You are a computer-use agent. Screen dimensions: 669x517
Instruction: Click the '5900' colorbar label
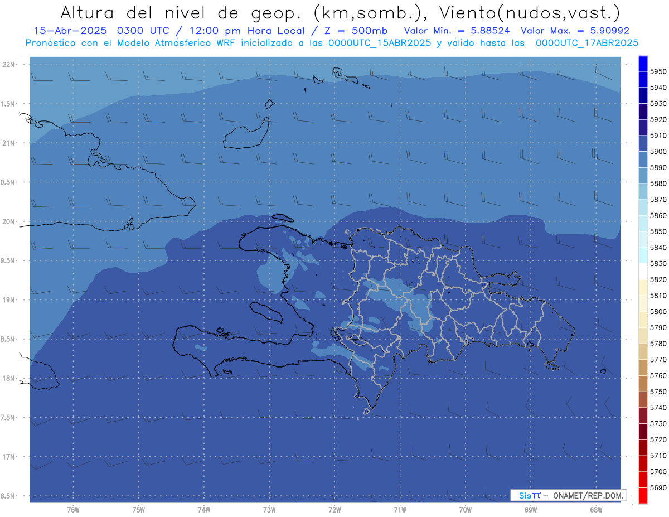pyautogui.click(x=658, y=152)
